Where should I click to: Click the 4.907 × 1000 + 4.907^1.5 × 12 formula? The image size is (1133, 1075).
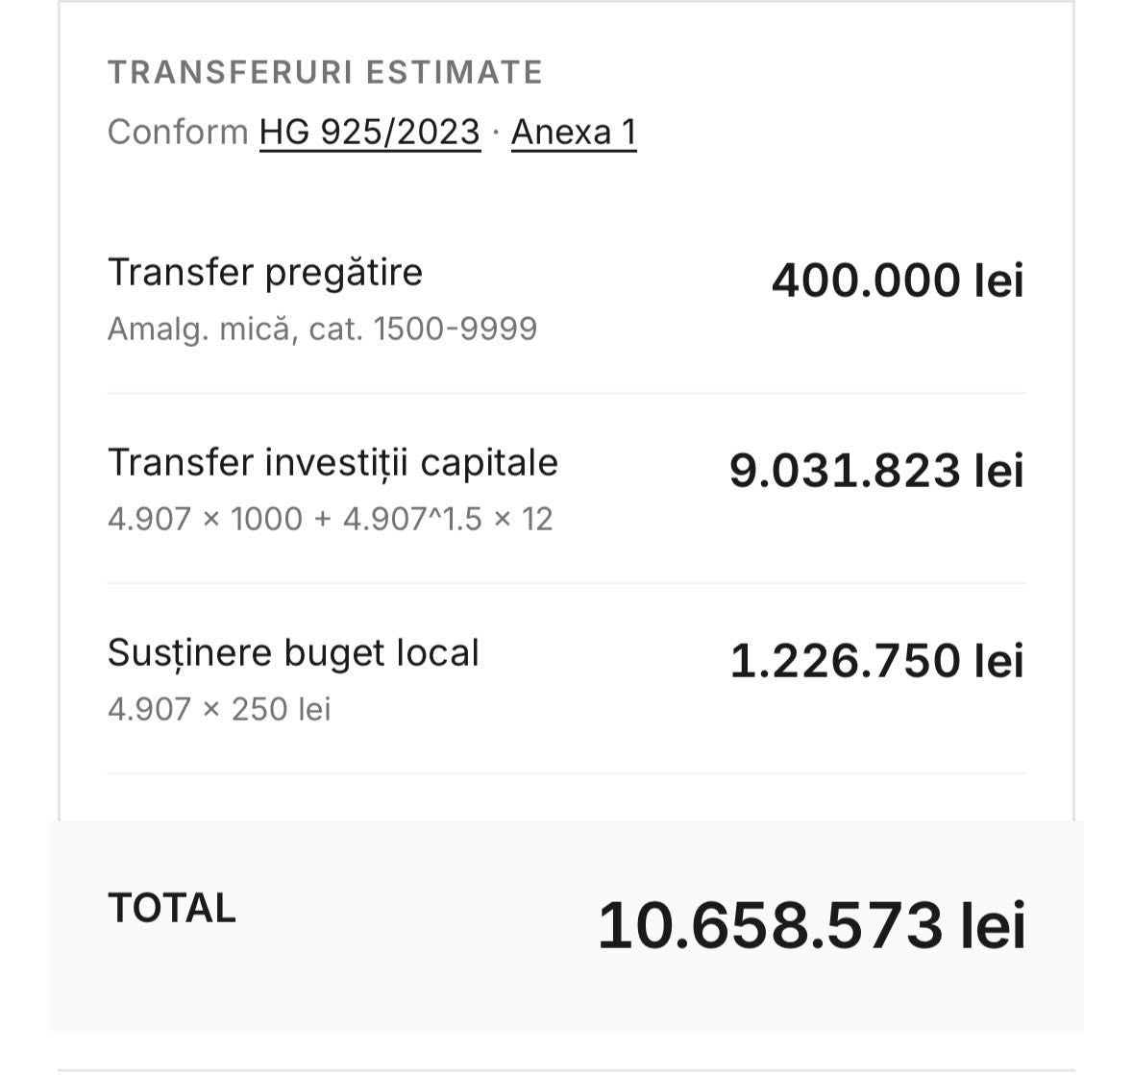(x=330, y=519)
